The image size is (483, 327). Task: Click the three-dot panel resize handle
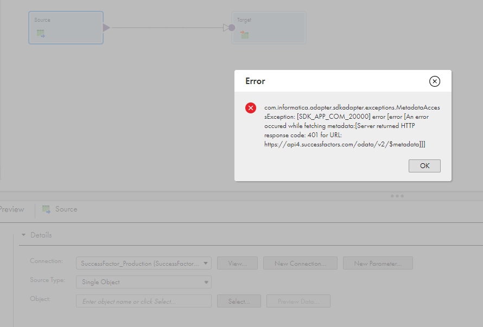coord(397,196)
